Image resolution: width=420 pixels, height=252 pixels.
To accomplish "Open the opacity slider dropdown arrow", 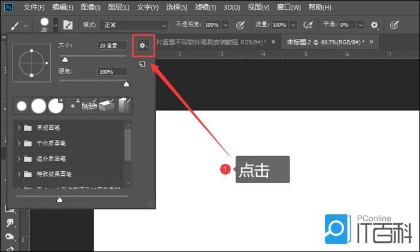I will pyautogui.click(x=226, y=25).
